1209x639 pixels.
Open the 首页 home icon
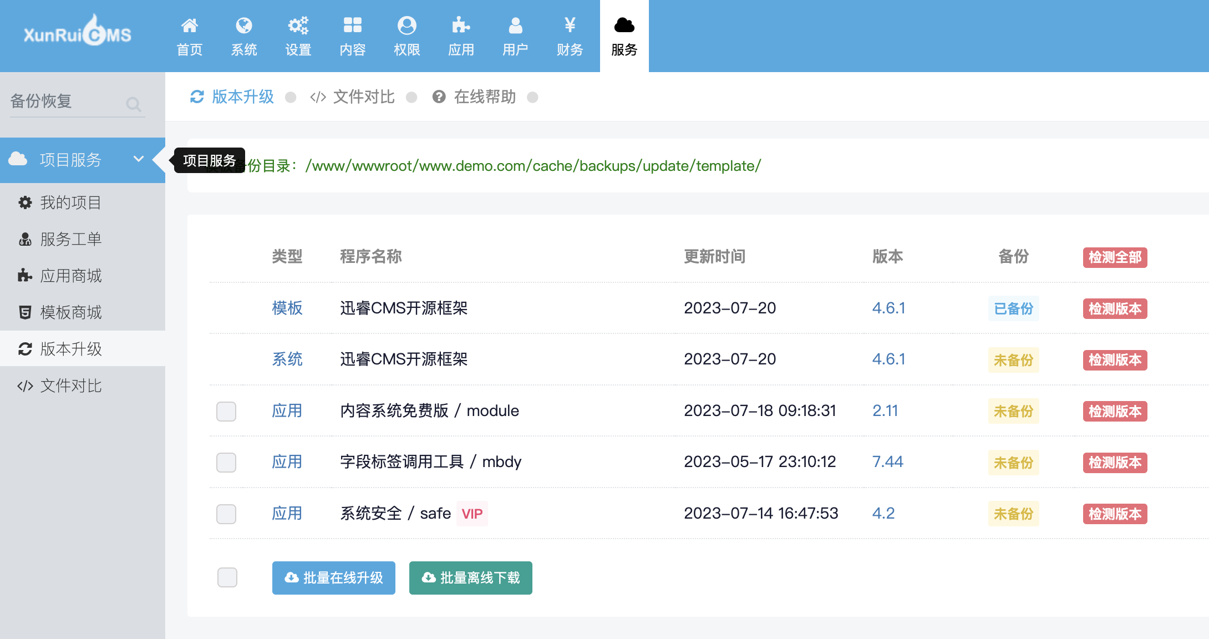[x=190, y=26]
